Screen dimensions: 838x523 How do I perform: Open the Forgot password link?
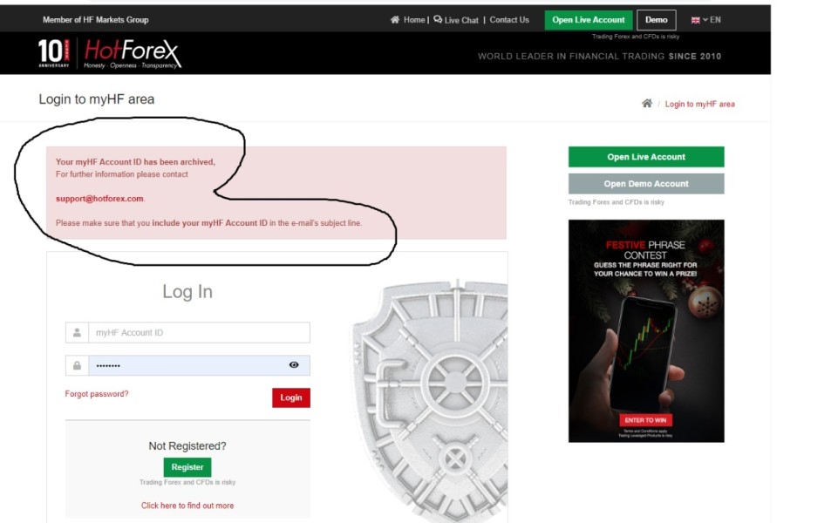97,394
